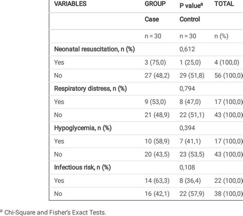Click the TOTAL column header
Viewport: 243px width, 216px height.
[224, 4]
